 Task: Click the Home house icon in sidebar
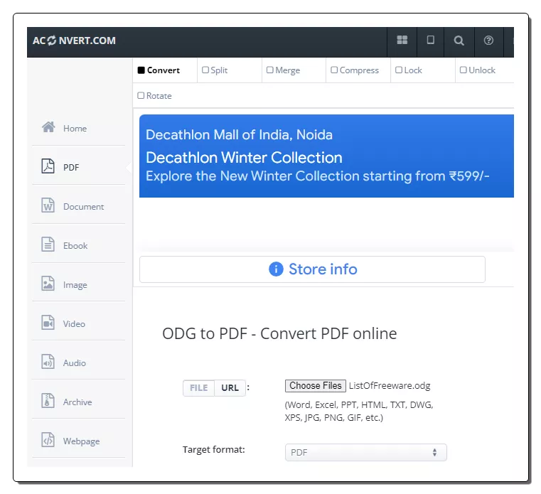(48, 127)
